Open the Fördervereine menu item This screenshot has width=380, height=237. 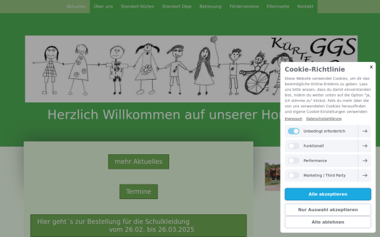[244, 6]
